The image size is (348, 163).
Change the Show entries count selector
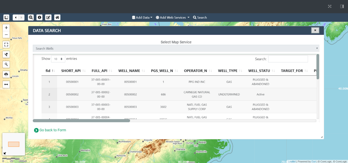58,59
